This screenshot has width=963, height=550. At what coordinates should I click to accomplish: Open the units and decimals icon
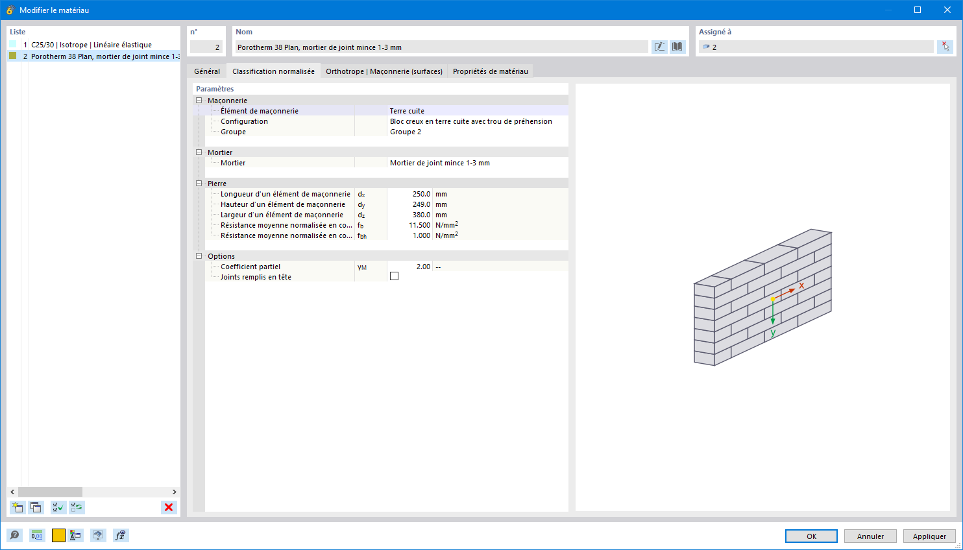[37, 535]
